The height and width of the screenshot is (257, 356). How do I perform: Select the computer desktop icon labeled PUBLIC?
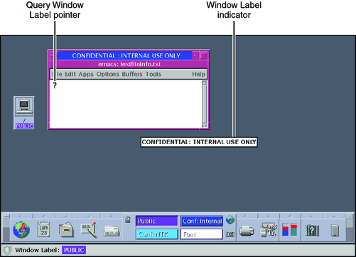tap(24, 113)
